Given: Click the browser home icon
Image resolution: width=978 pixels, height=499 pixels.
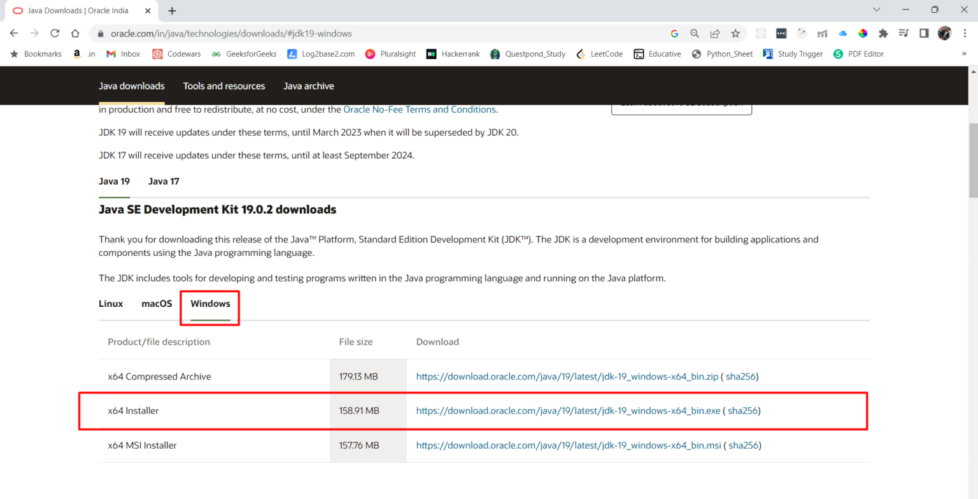Looking at the screenshot, I should [x=75, y=34].
